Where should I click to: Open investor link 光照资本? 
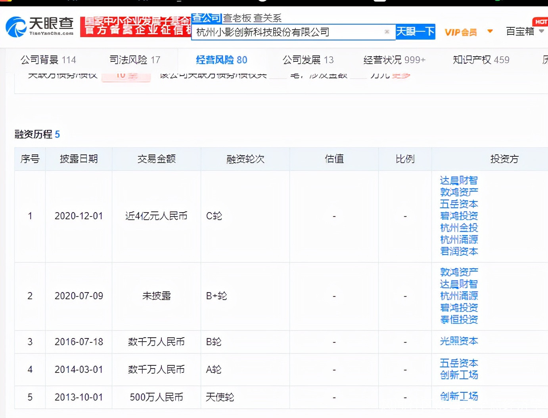tap(459, 341)
